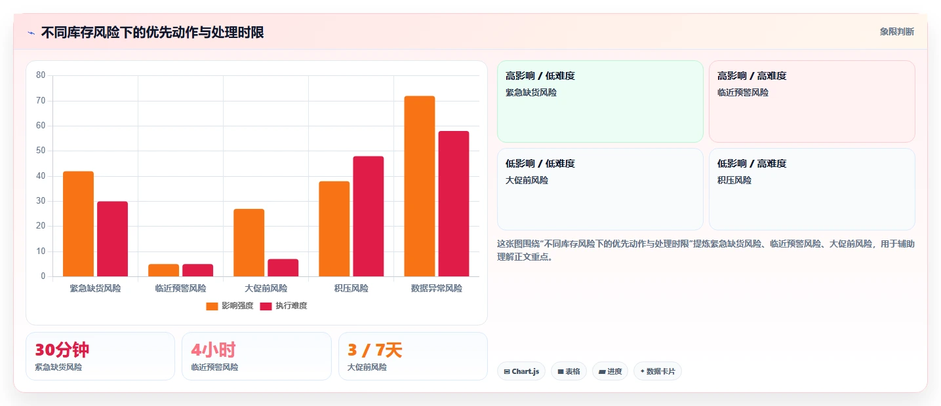Click the 象限判断 label at top right
This screenshot has width=941, height=406.
[897, 31]
